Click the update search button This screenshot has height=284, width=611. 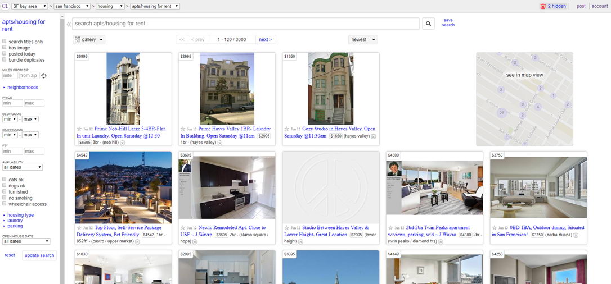click(39, 255)
